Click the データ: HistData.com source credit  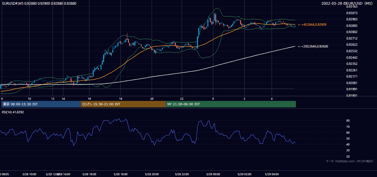tap(350, 161)
